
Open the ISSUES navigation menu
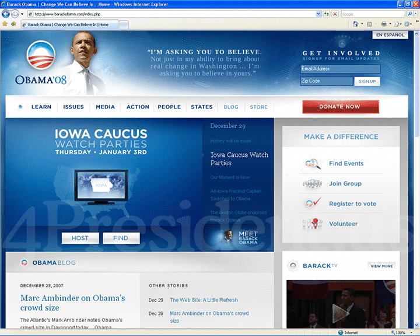coord(73,107)
